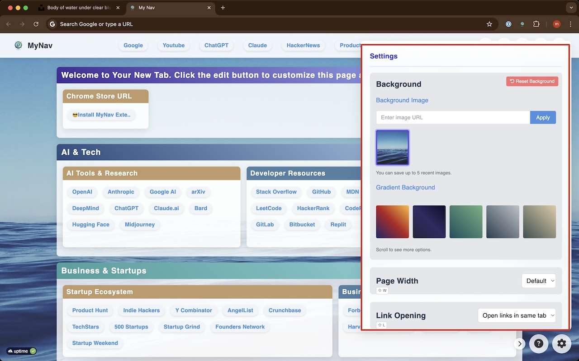
Task: Open the Crunchbase link
Action: point(285,310)
